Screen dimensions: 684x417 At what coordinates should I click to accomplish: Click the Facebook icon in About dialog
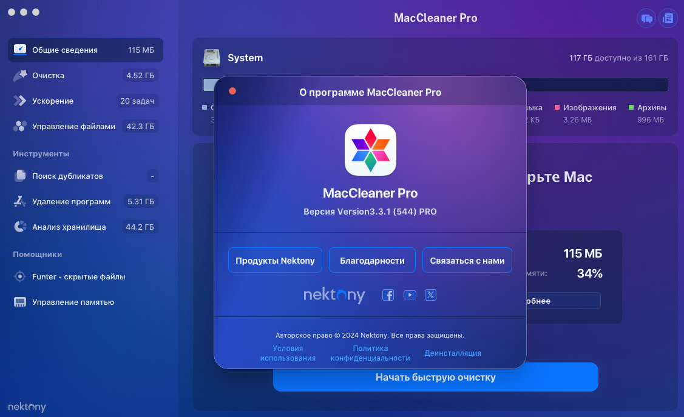click(x=388, y=295)
